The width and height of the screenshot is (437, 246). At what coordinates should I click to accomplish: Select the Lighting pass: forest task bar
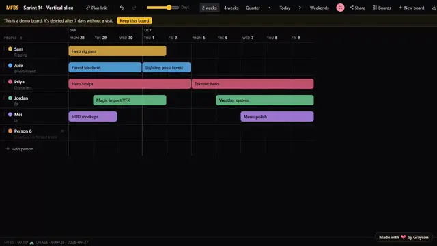(167, 68)
